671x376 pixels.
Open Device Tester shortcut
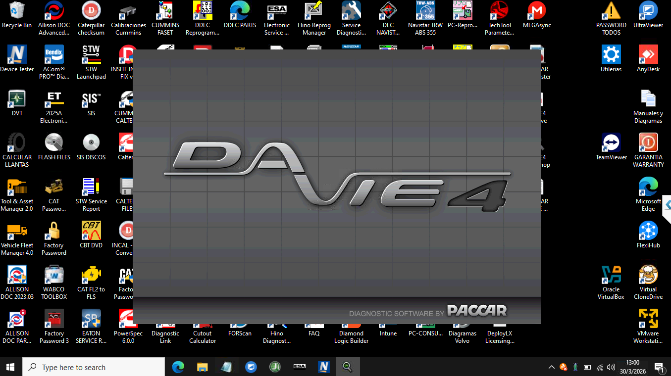point(17,59)
